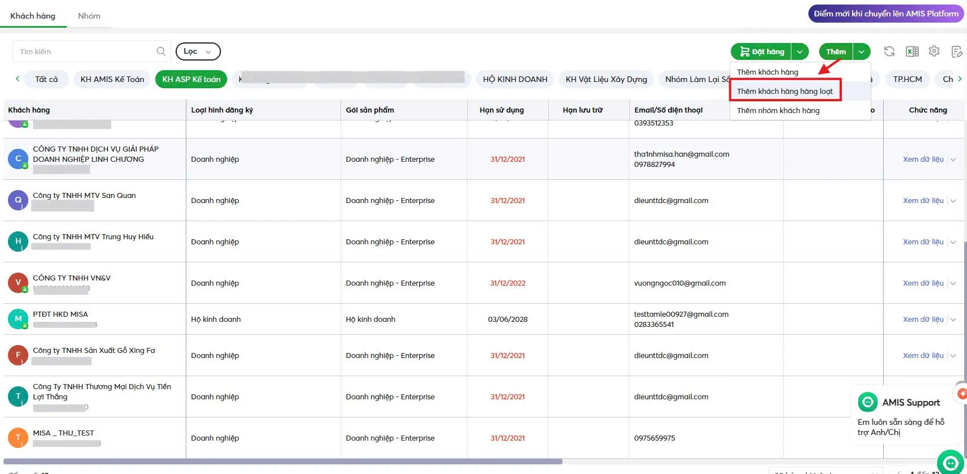Expand the Thêm dropdown arrow
This screenshot has width=967, height=474.
pyautogui.click(x=861, y=51)
